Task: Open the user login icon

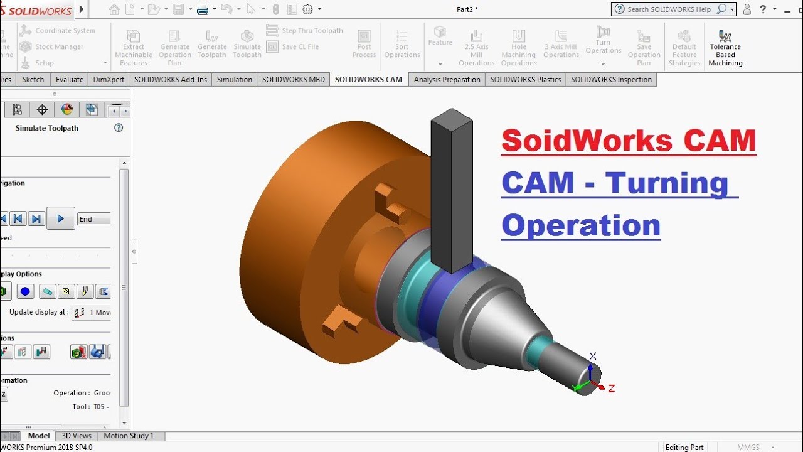Action: (747, 9)
